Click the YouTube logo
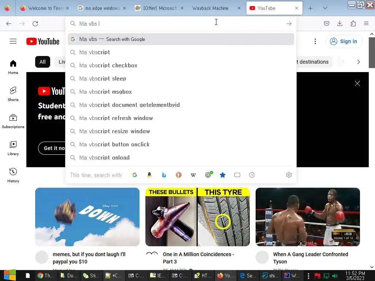Viewport: 375px width, 281px height. 43,41
